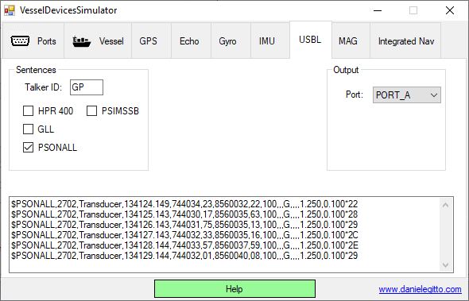Close the VesselDevicesSimulator window
This screenshot has height=301, width=469.
click(450, 10)
